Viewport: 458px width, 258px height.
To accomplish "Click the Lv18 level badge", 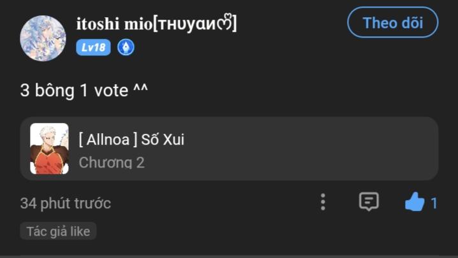I will pos(93,48).
